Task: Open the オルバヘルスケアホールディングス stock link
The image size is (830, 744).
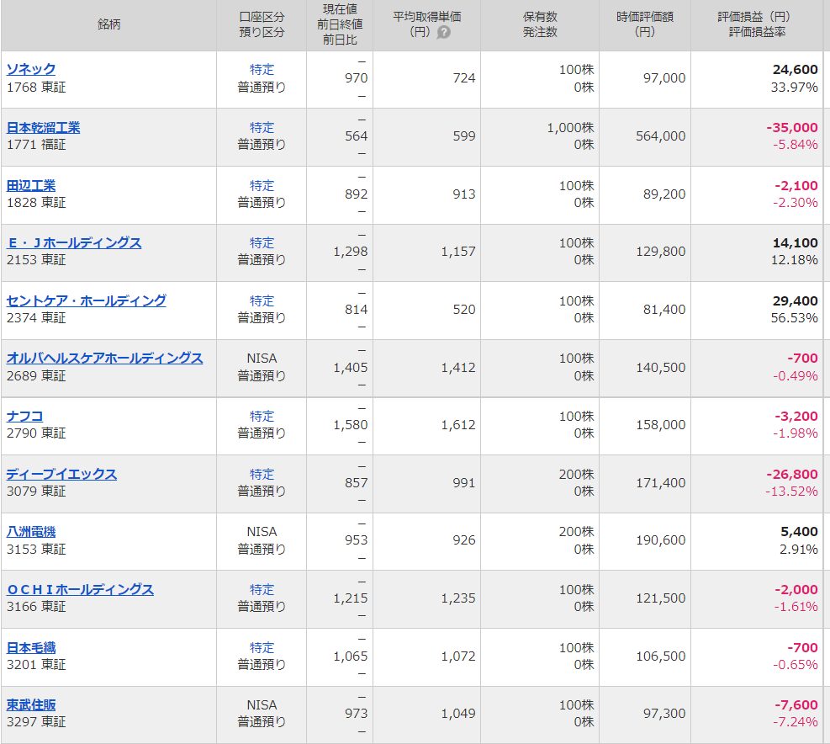Action: tap(105, 359)
